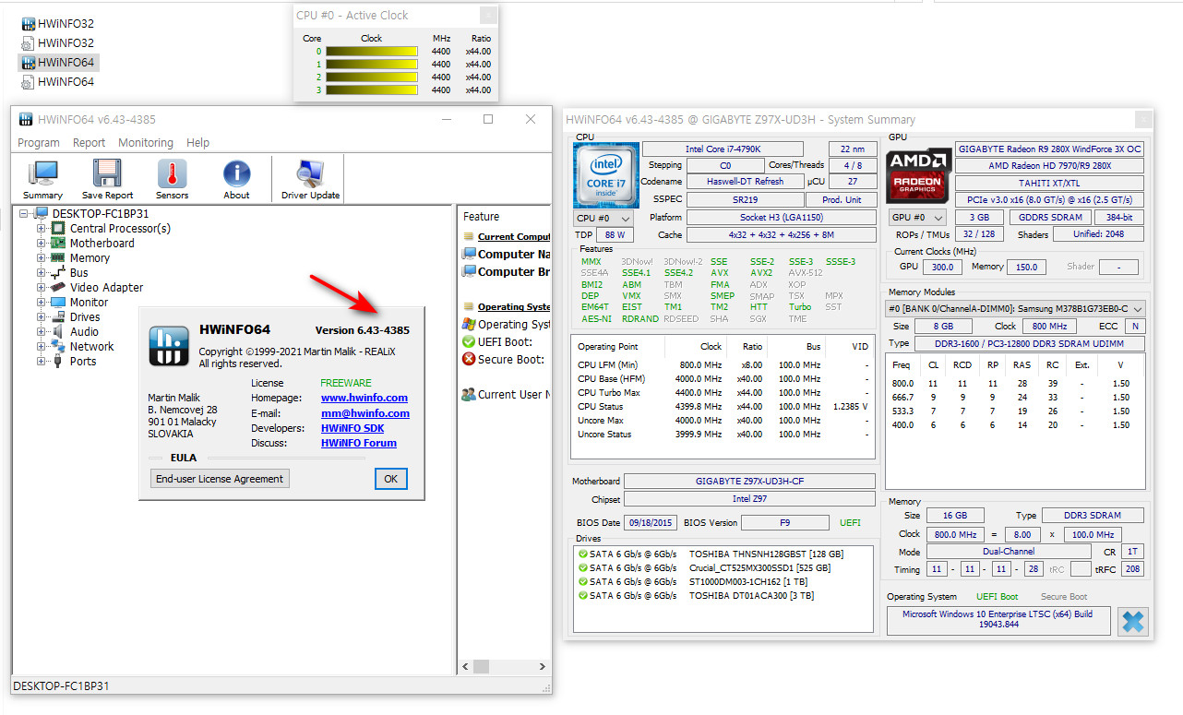This screenshot has height=715, width=1183.
Task: Click the Intel Core i7 logo
Action: [606, 174]
